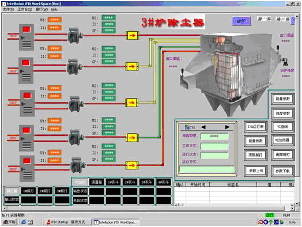The width and height of the screenshot is (302, 227).
Task: Open the Help menu
Action: point(54,9)
